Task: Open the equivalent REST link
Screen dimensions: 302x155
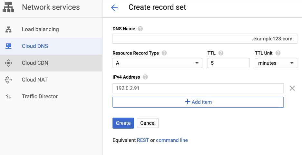Action: coord(143,140)
